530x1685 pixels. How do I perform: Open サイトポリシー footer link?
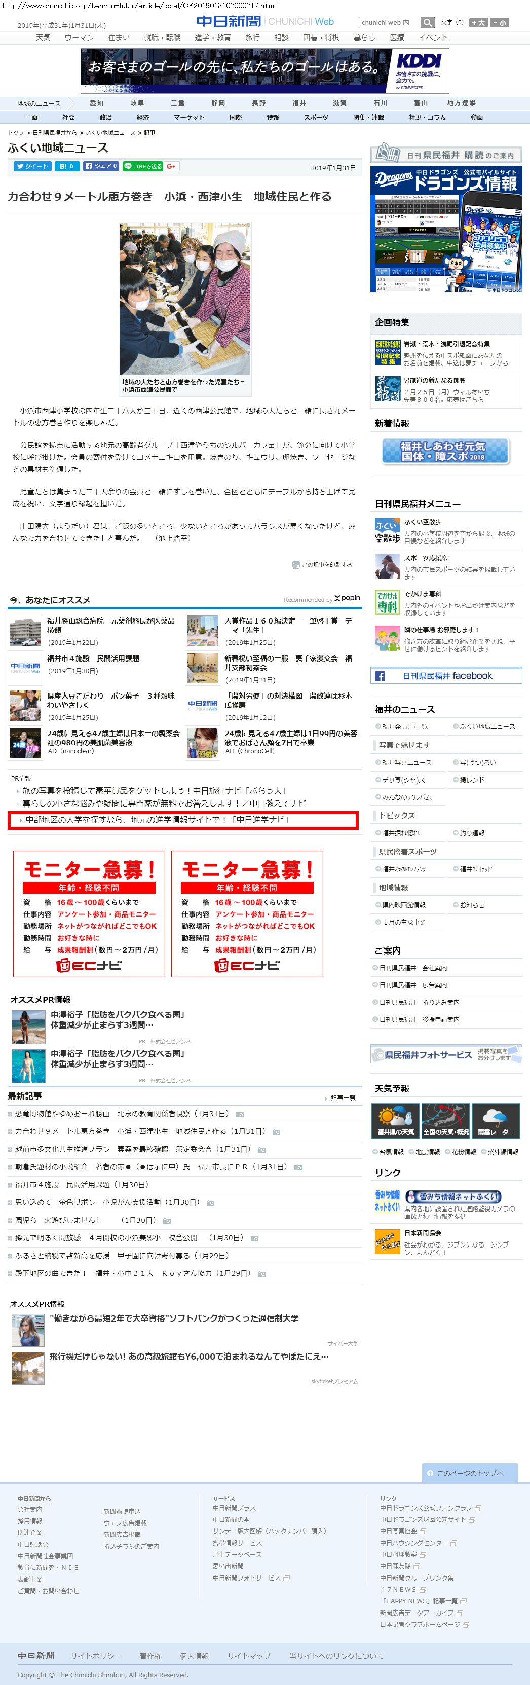click(95, 1656)
